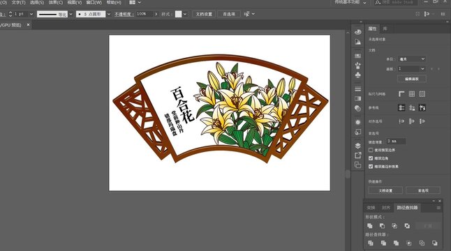Open the Asset Export panel icon
Image resolution: width=451 pixels, height=251 pixels.
click(358, 155)
